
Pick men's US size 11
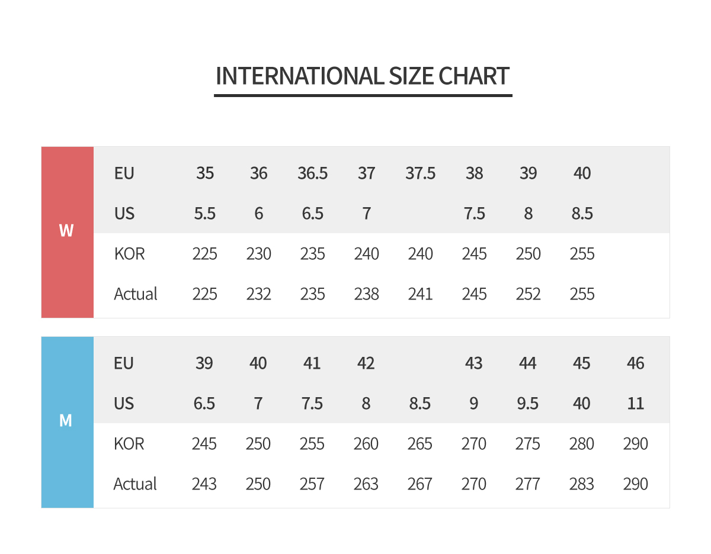tap(635, 404)
